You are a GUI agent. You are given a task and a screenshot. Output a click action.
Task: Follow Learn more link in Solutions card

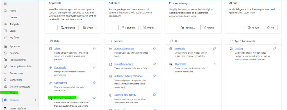tap(115, 16)
